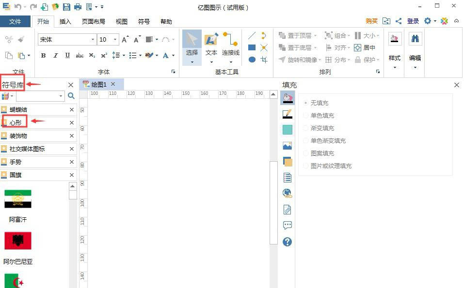Open the font size 10 dropdown
This screenshot has width=464, height=288.
[x=115, y=39]
